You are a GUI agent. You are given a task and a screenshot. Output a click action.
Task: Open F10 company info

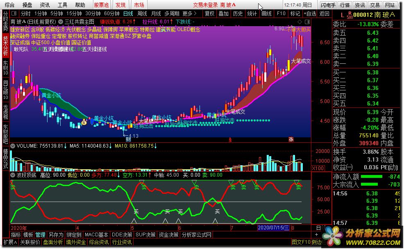coord(281,13)
